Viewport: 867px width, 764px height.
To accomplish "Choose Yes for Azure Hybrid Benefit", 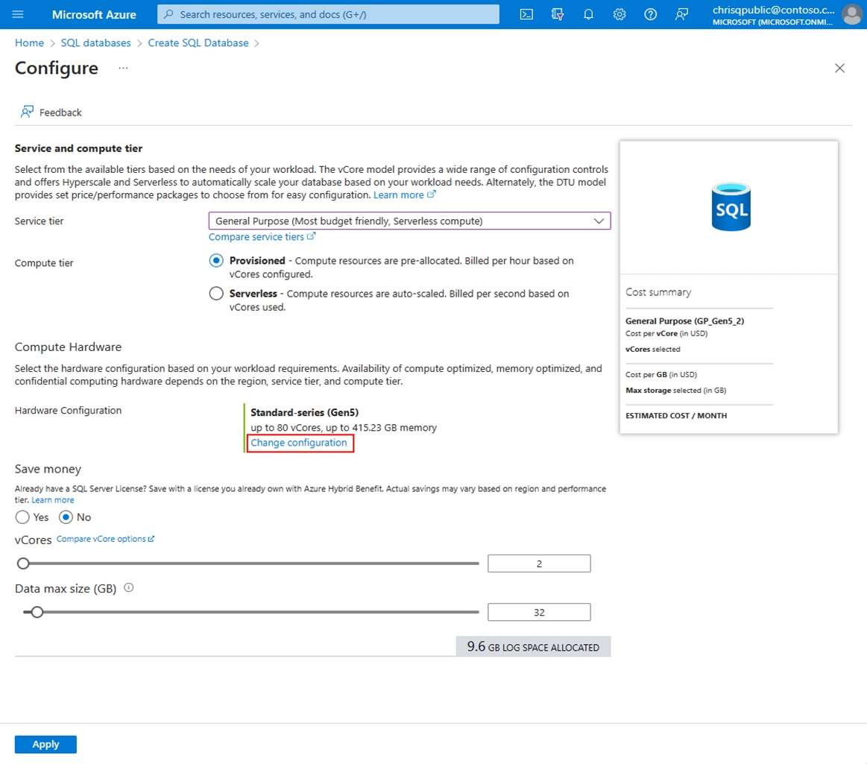I will point(22,517).
